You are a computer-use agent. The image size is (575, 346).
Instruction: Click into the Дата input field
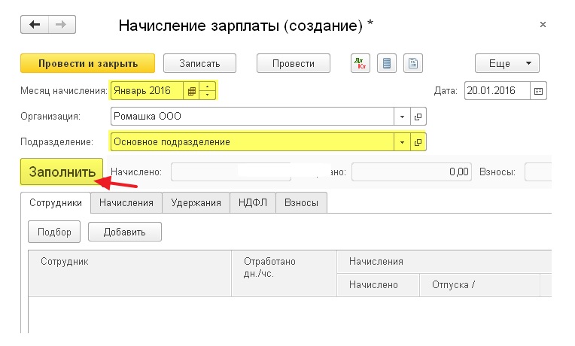(x=497, y=91)
